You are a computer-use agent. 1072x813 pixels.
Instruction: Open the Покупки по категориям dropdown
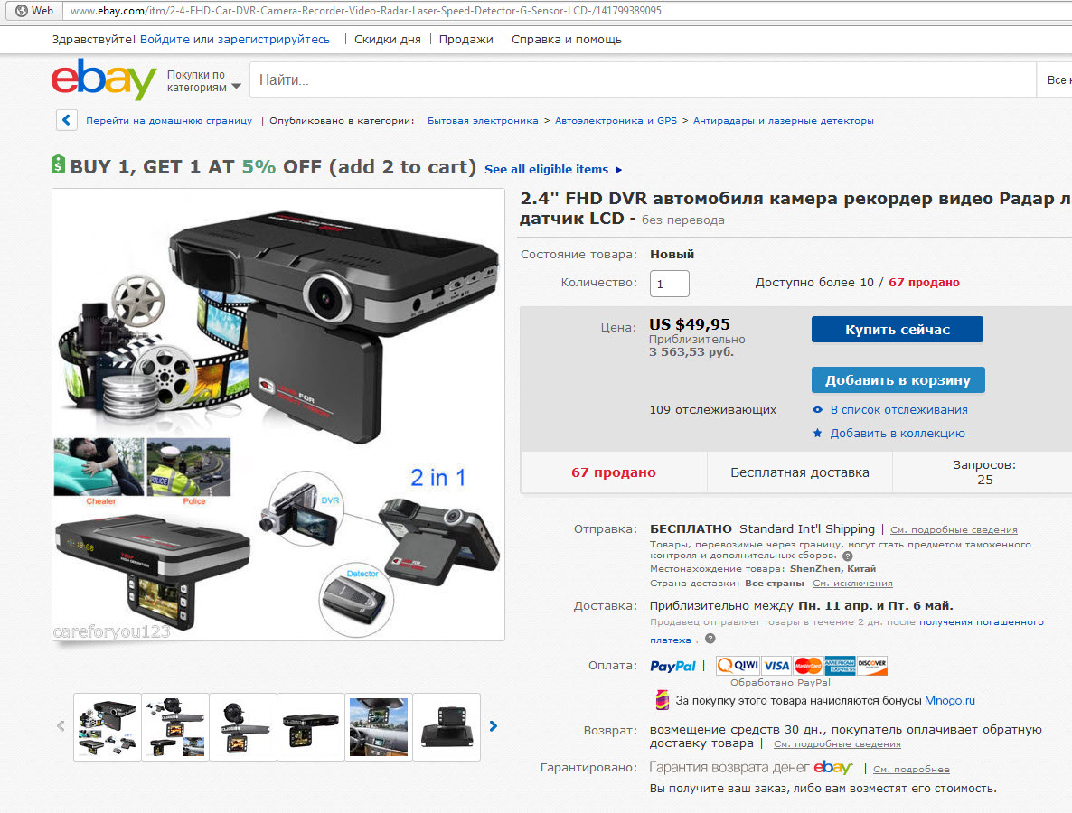coord(203,80)
